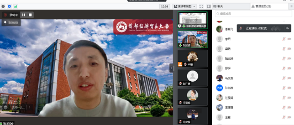Image resolution: width=294 pixels, height=125 pixels.
Task: Select member name 陆文婷 in the list
Action: pos(229,59)
